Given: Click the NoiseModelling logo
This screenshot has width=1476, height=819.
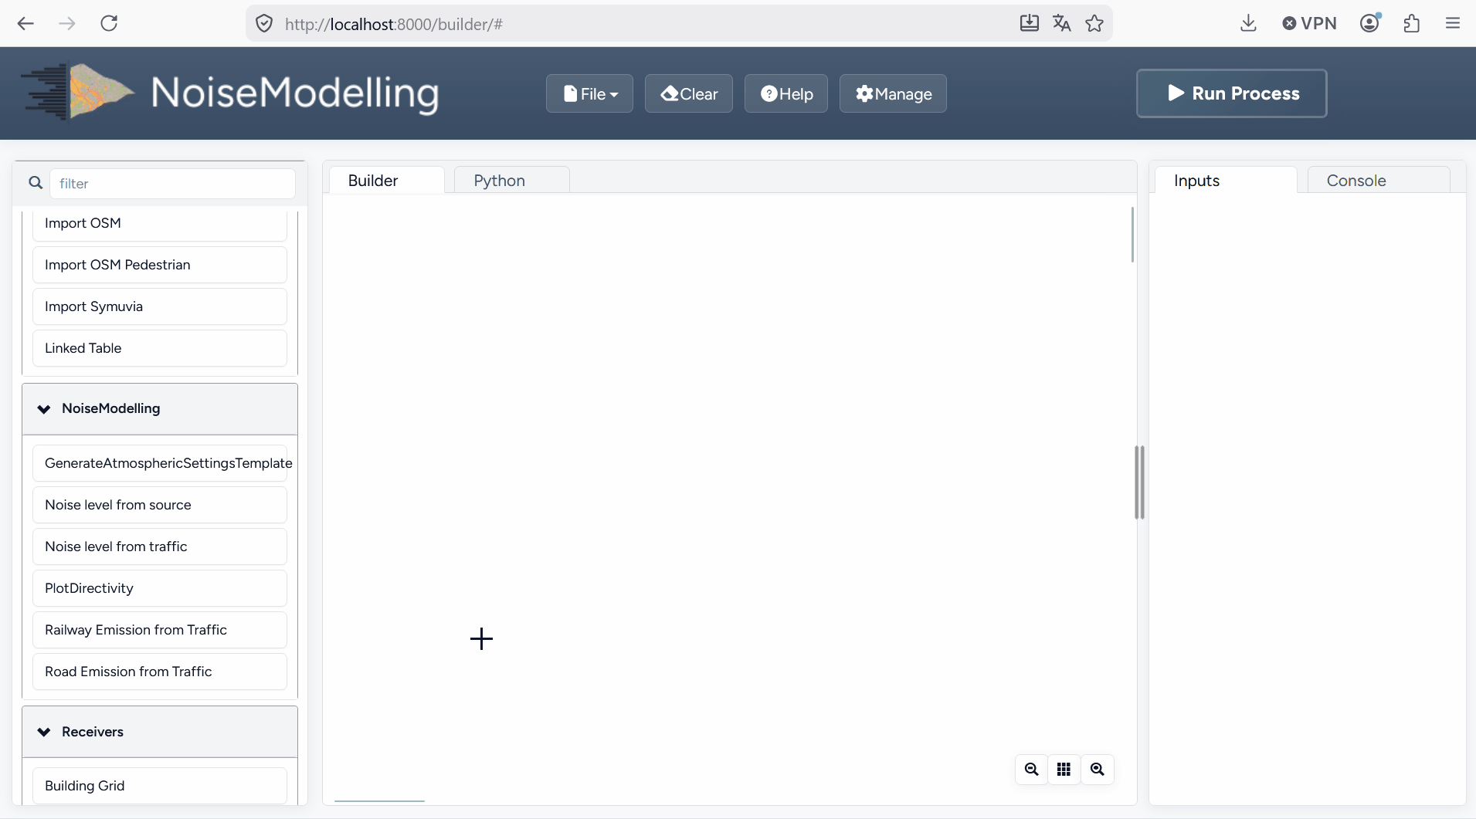Looking at the screenshot, I should coord(229,93).
